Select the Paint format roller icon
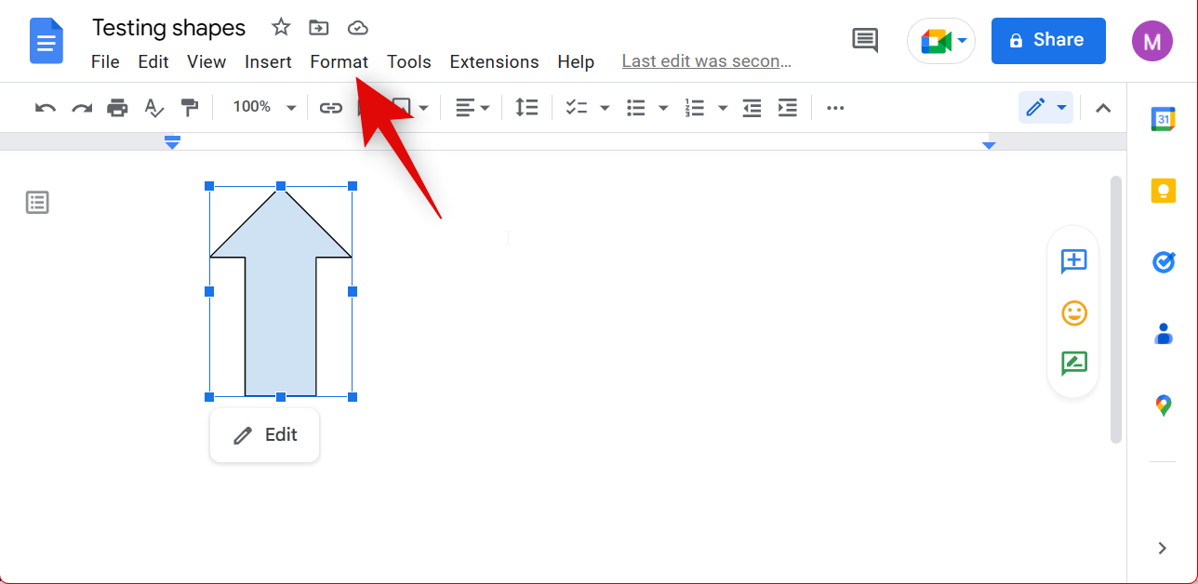This screenshot has width=1198, height=584. [190, 108]
